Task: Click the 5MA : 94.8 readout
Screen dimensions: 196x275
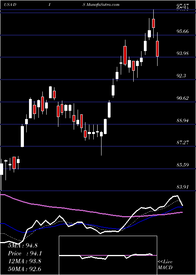Action: coord(23,245)
